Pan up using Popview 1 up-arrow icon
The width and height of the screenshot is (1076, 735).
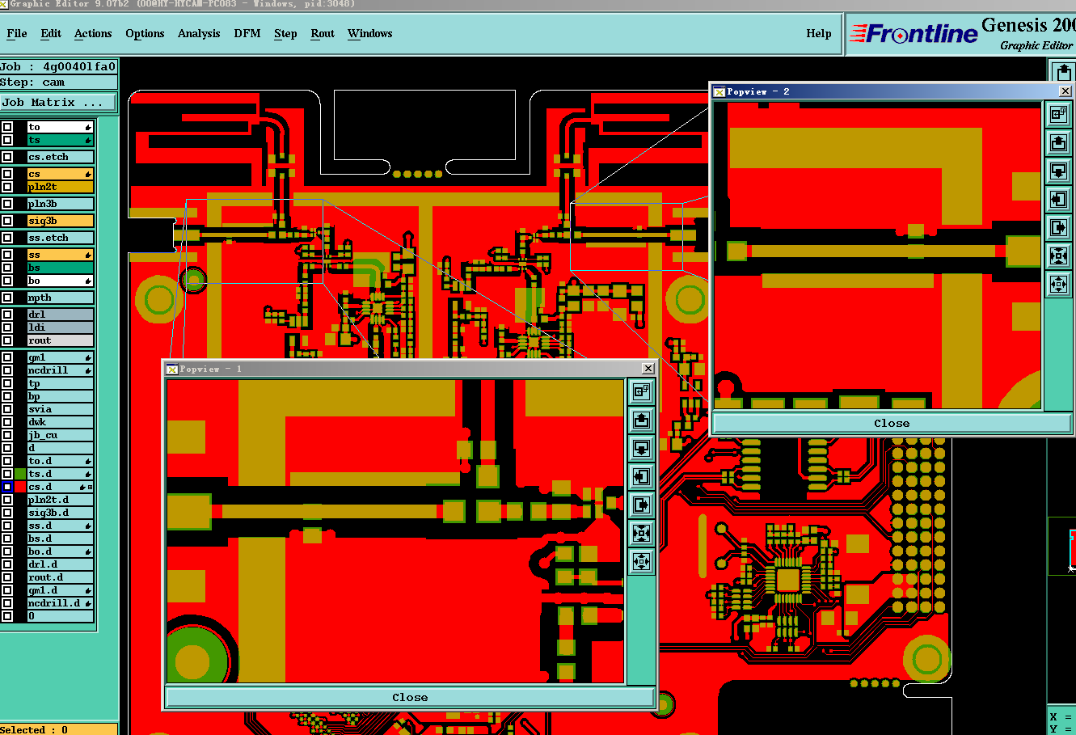click(642, 420)
